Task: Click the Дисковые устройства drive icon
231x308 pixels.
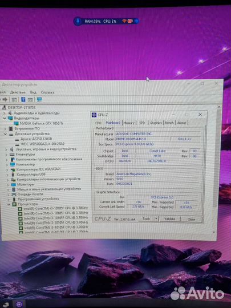Action: [11, 134]
